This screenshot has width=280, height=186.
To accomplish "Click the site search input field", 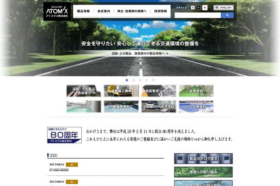I will (198, 15).
